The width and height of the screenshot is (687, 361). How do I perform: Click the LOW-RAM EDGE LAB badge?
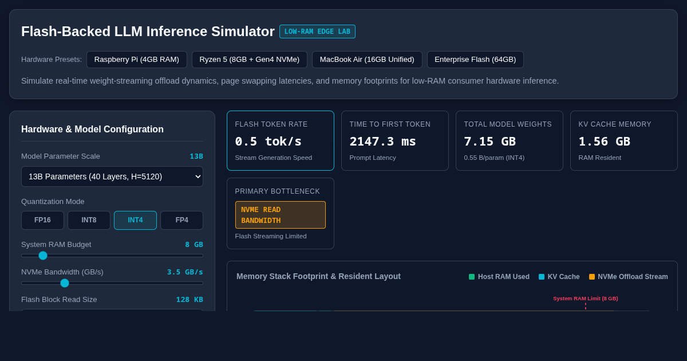pos(317,32)
